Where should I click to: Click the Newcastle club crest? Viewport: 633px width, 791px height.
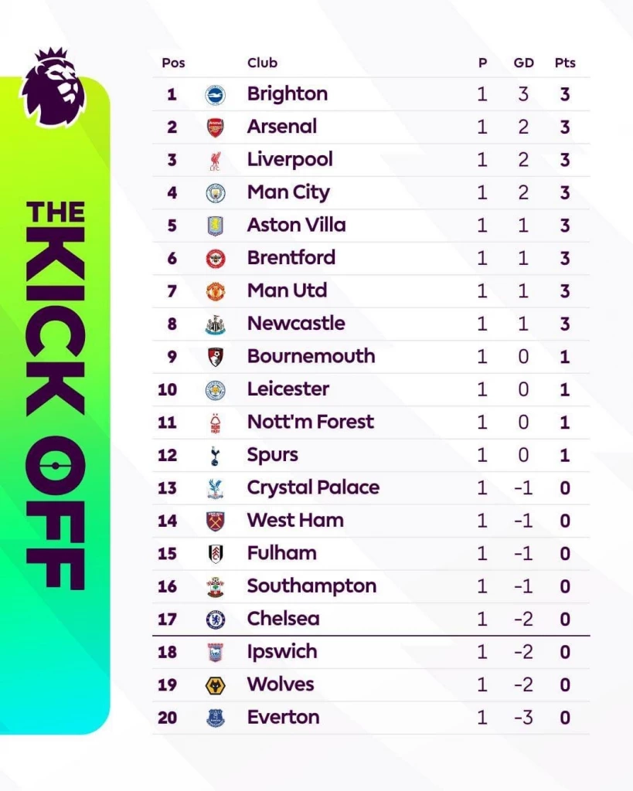coord(215,324)
